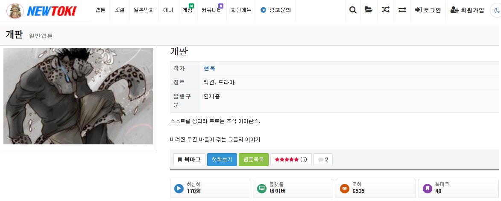Screen dimensions: 501x201
Task: Open the 일본만화 menu
Action: point(144,10)
